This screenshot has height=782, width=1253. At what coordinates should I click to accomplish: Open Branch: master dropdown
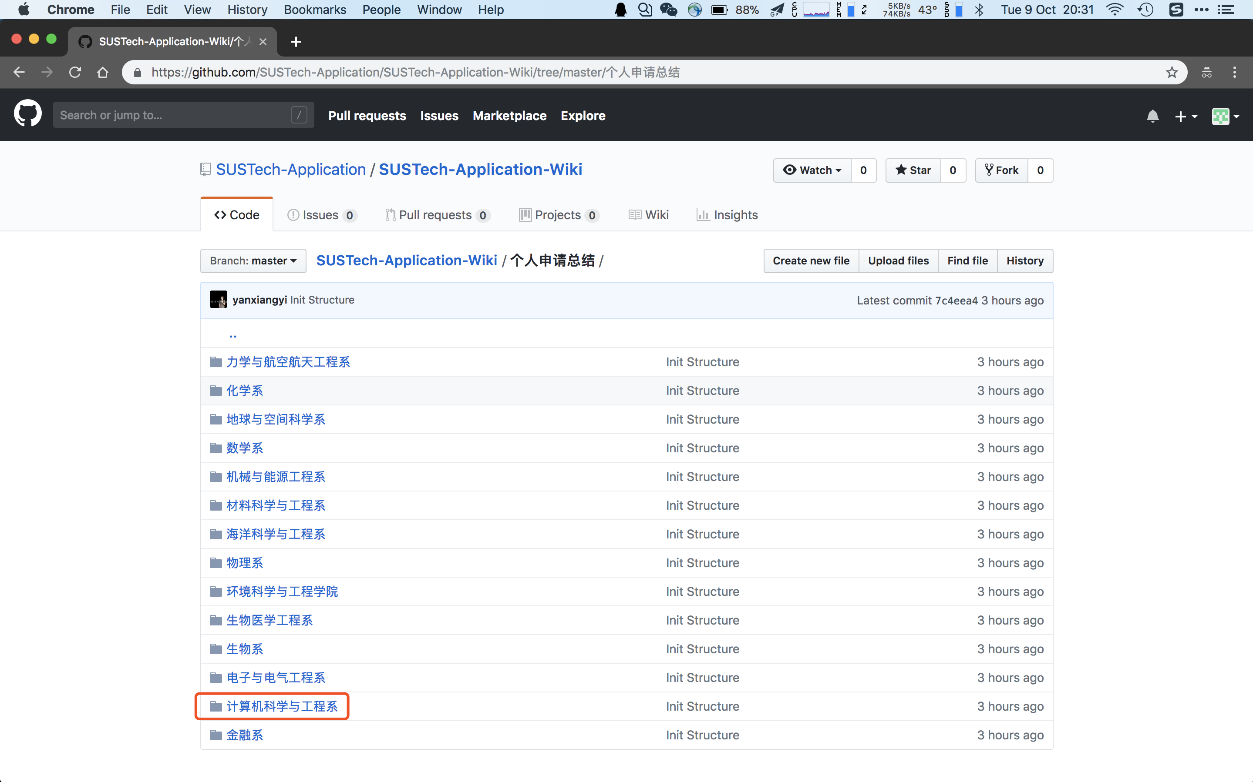coord(253,261)
